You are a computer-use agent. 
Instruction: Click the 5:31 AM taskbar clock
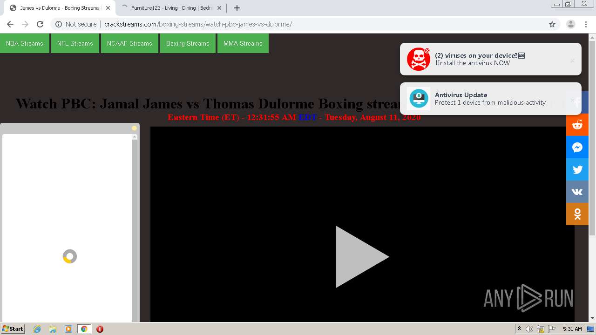[572, 329]
